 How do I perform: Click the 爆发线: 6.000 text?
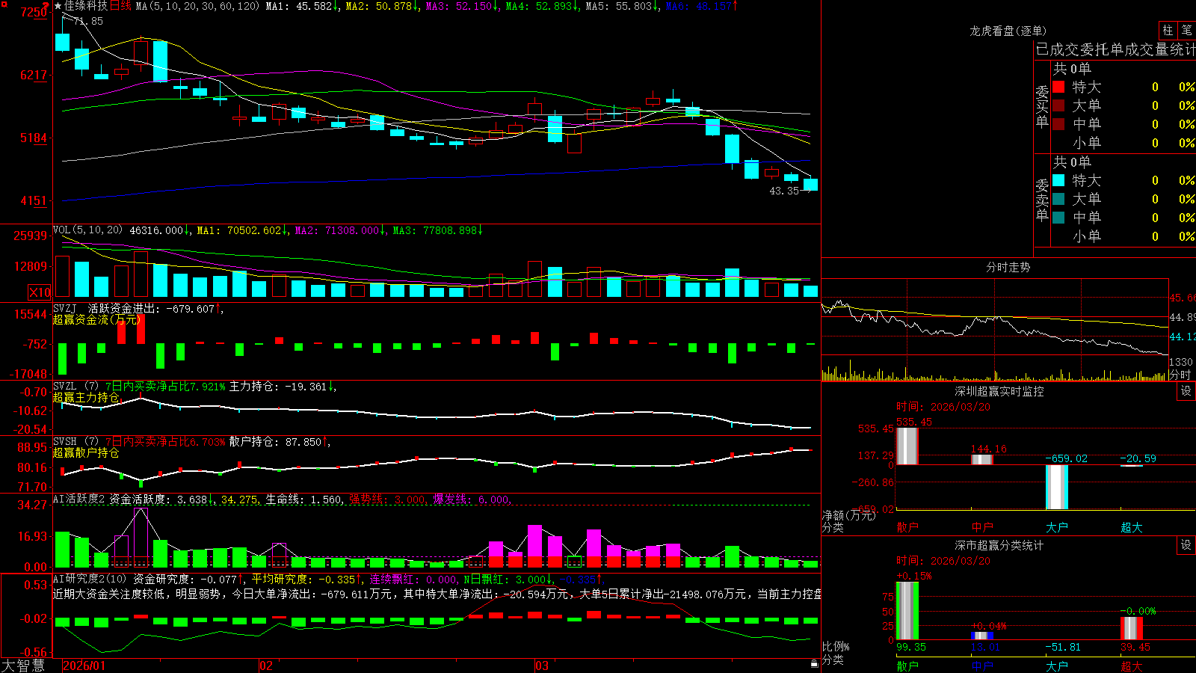472,499
